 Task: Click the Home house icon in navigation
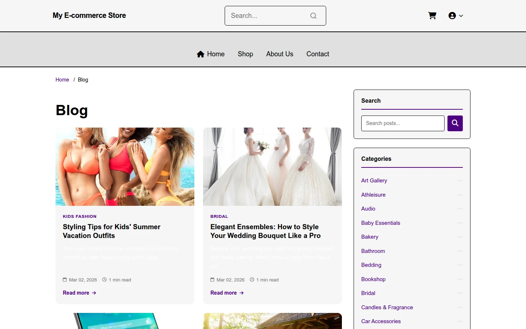pyautogui.click(x=201, y=54)
